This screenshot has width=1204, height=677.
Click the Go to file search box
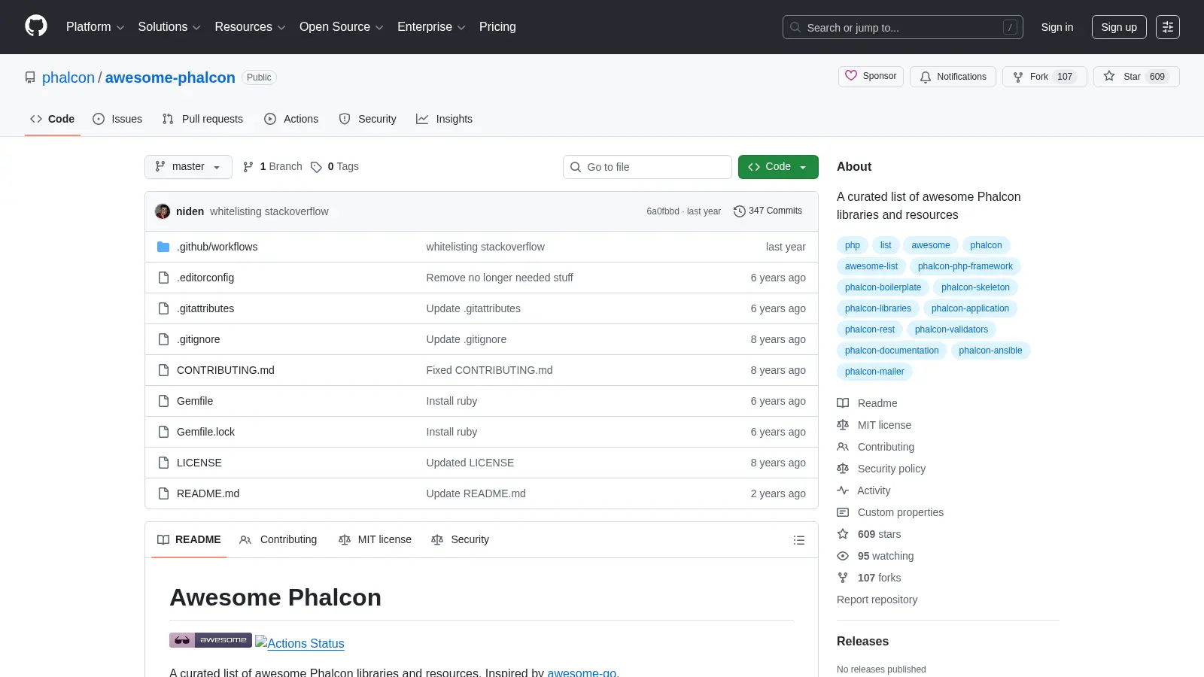pyautogui.click(x=647, y=167)
